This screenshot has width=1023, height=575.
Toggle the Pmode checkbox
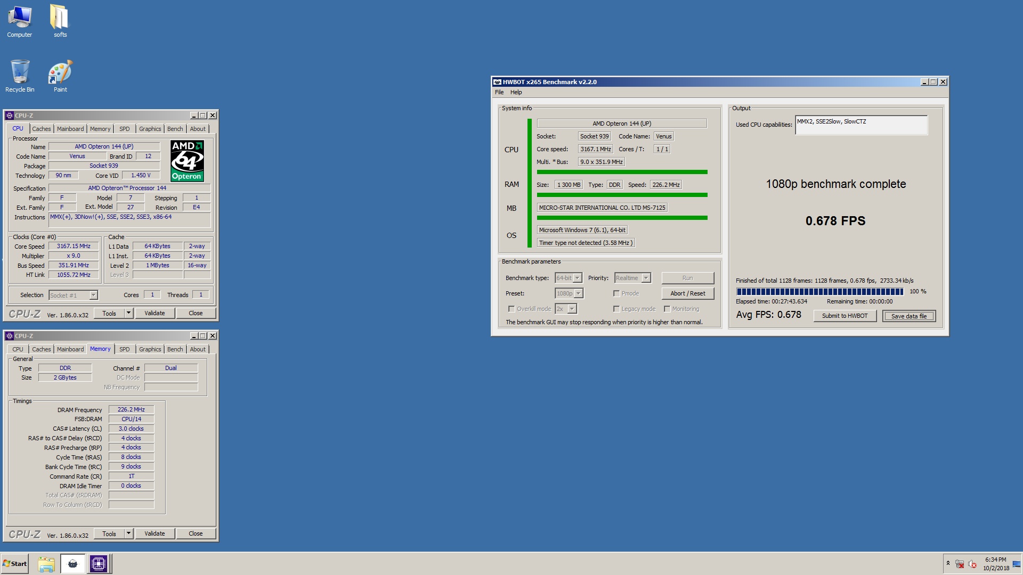point(616,293)
